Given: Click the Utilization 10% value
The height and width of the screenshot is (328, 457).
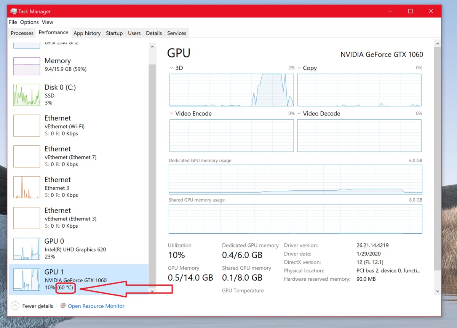Looking at the screenshot, I should [176, 255].
